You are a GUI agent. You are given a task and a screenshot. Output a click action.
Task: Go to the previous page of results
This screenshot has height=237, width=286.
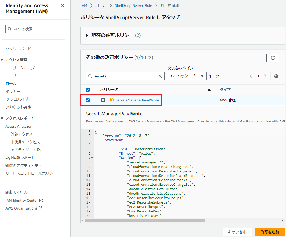pyautogui.click(x=251, y=76)
